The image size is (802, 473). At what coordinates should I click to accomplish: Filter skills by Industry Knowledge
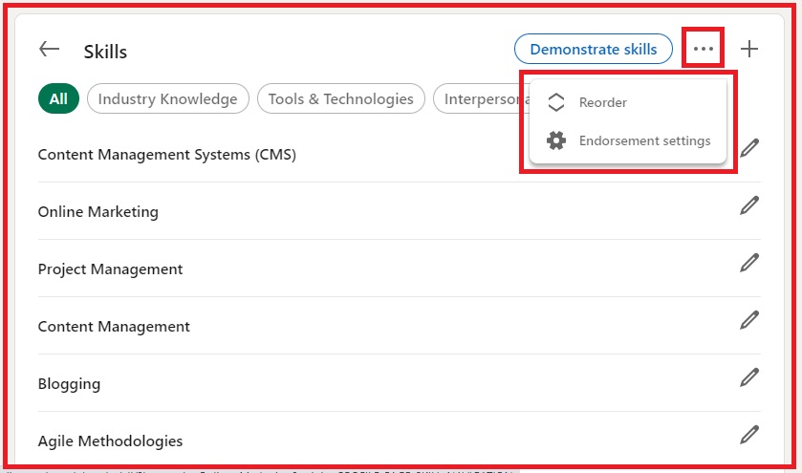click(x=167, y=98)
